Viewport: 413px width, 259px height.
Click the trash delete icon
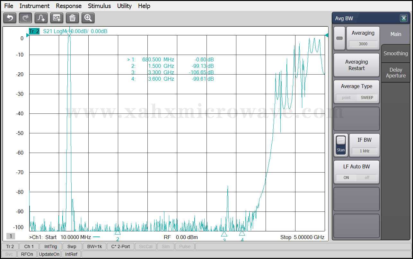[72, 18]
